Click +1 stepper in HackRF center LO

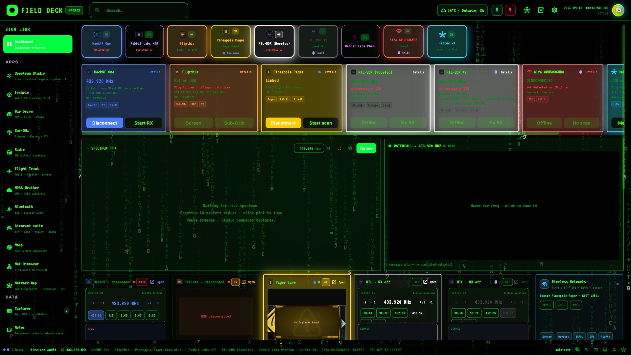pos(158,303)
